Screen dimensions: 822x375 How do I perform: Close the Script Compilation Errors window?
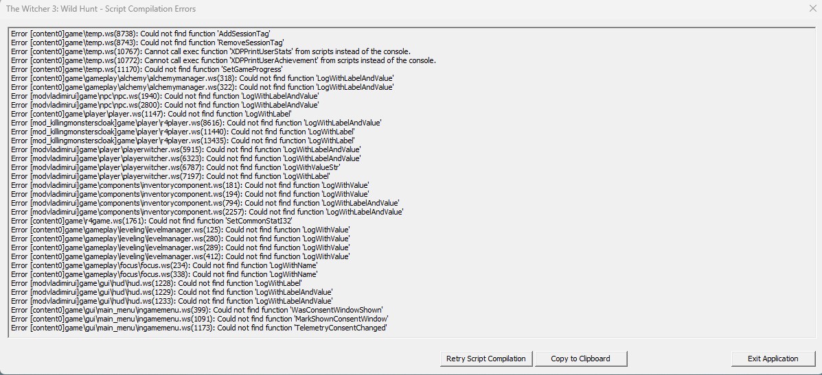(812, 9)
